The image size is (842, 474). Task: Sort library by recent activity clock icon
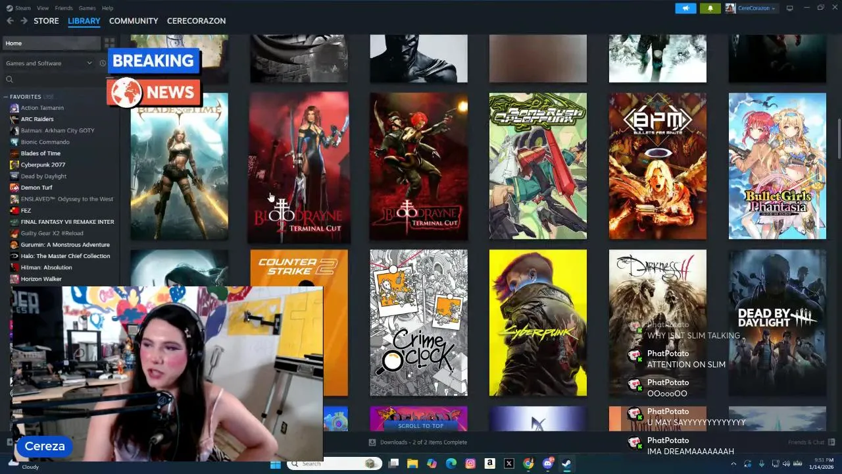103,63
